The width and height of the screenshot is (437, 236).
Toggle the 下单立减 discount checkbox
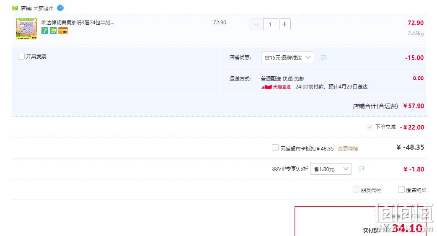(x=370, y=127)
